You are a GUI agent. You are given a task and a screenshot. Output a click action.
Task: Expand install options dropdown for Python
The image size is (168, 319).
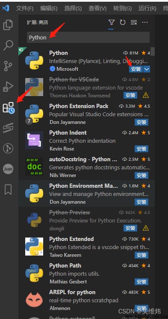(x=147, y=69)
